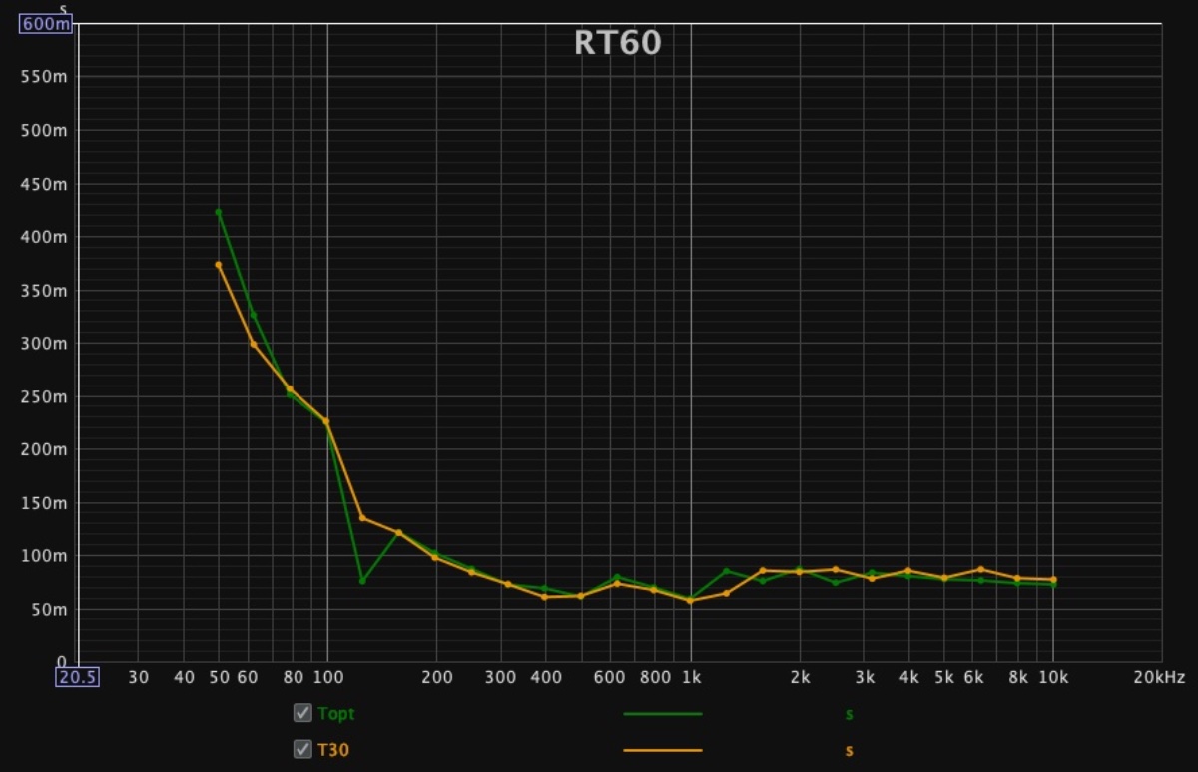Click the orange T30 point at 50 Hz
Screen dimensions: 1198x772
tap(218, 265)
